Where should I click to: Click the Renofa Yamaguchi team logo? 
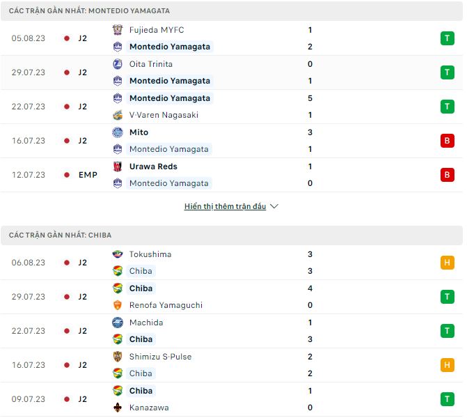117,305
